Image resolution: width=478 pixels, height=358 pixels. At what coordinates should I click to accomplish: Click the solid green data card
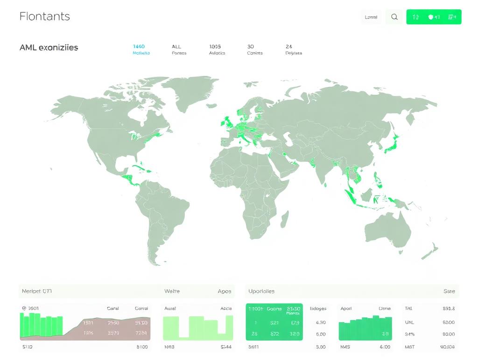(274, 322)
